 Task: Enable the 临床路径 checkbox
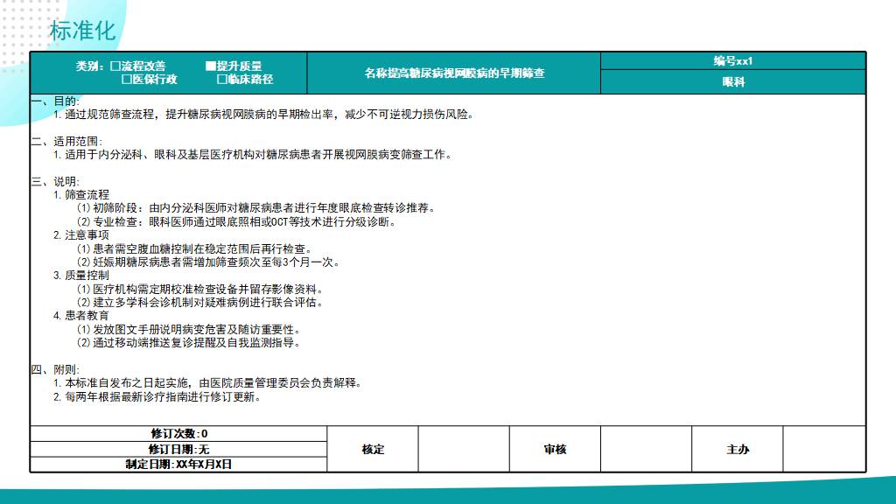(221, 80)
